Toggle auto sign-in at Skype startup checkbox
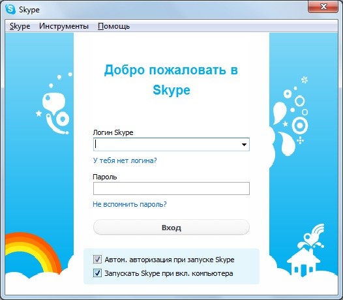Viewport: 343px width, 300px height. tap(97, 260)
